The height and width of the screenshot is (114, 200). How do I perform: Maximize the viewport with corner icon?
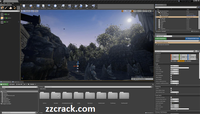point(153,11)
